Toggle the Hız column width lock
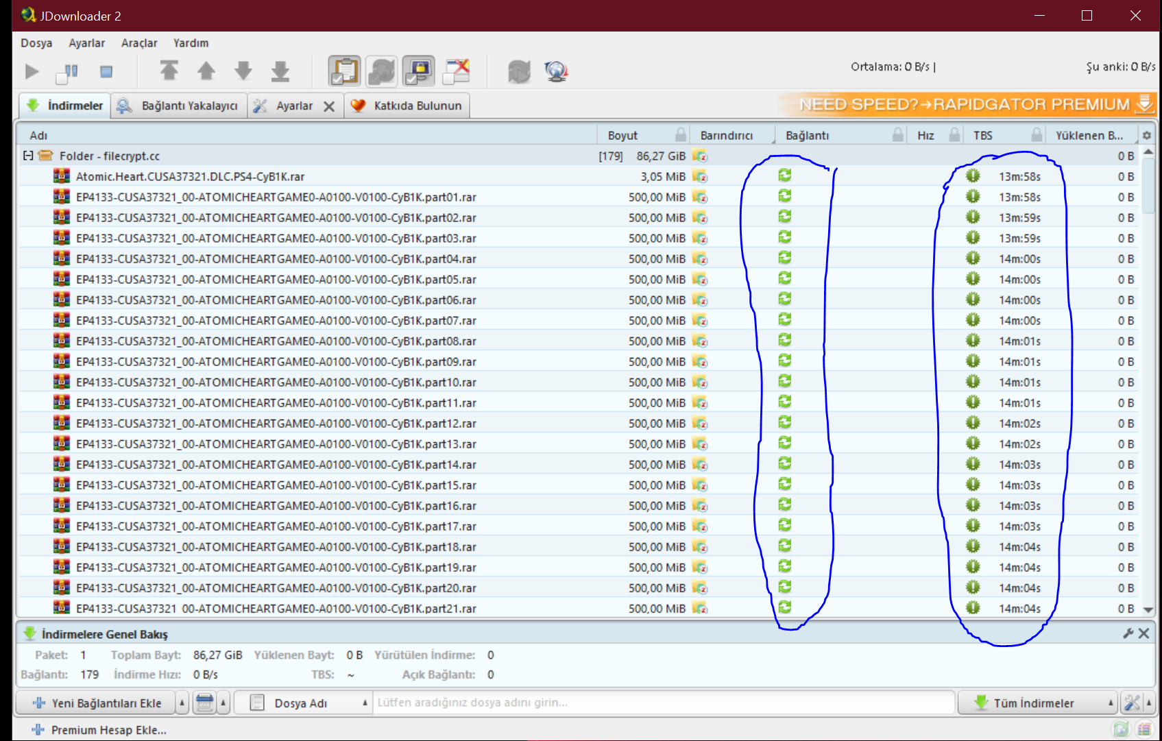 pyautogui.click(x=954, y=134)
